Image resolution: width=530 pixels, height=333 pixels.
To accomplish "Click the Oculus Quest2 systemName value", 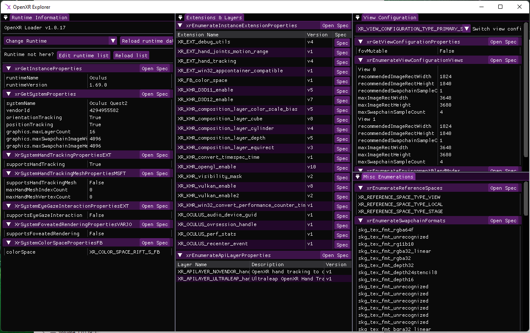I will click(109, 103).
